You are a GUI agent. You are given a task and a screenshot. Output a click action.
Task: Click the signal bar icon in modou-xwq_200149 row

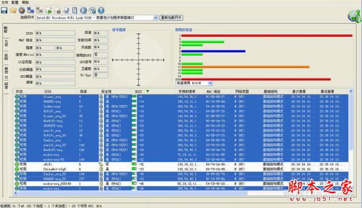(134, 184)
